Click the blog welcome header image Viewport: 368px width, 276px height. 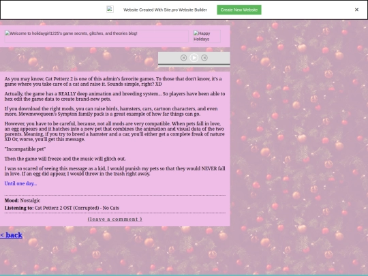point(97,36)
